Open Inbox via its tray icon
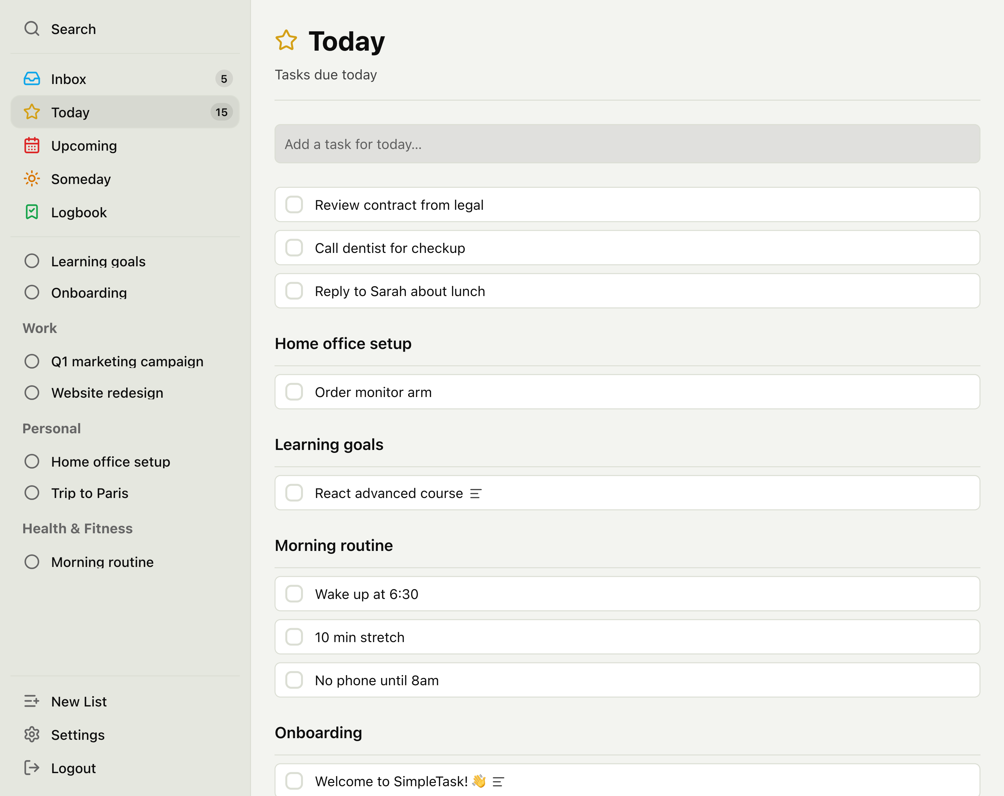Screen dimensions: 1004x796 (32, 79)
